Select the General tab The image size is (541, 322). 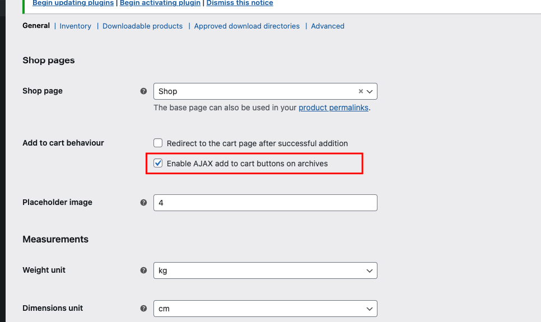36,26
